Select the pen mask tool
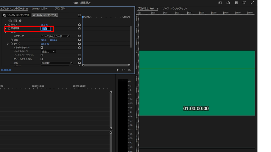This screenshot has height=152, width=271. [20, 21]
